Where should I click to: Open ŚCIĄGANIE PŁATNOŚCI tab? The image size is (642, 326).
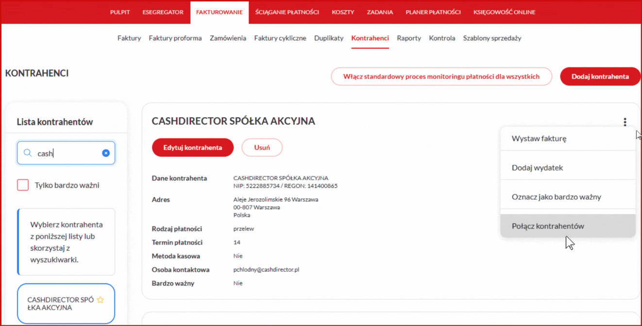[x=287, y=12]
